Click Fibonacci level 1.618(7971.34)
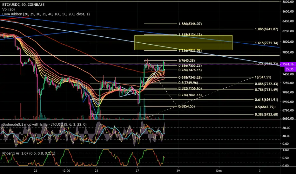 pos(266,43)
